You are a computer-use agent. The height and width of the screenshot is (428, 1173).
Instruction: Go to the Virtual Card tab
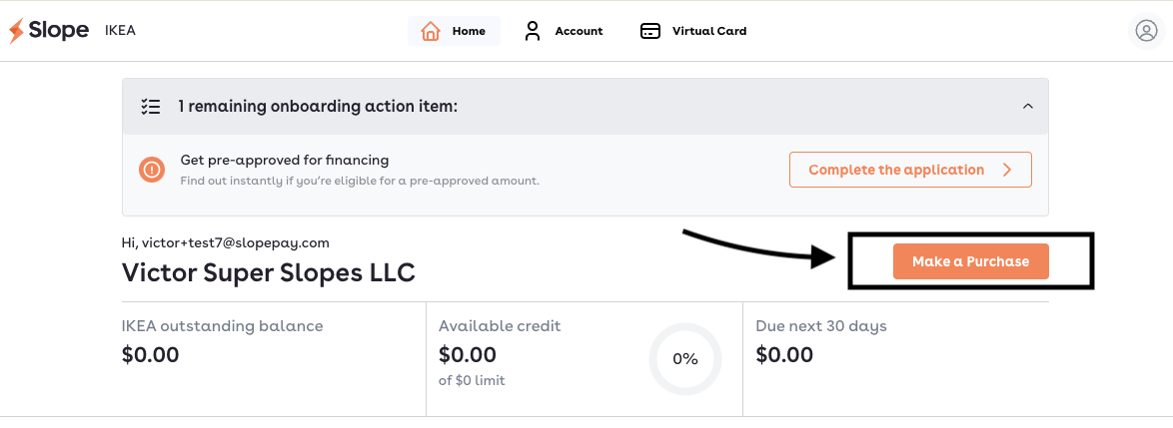(x=708, y=31)
